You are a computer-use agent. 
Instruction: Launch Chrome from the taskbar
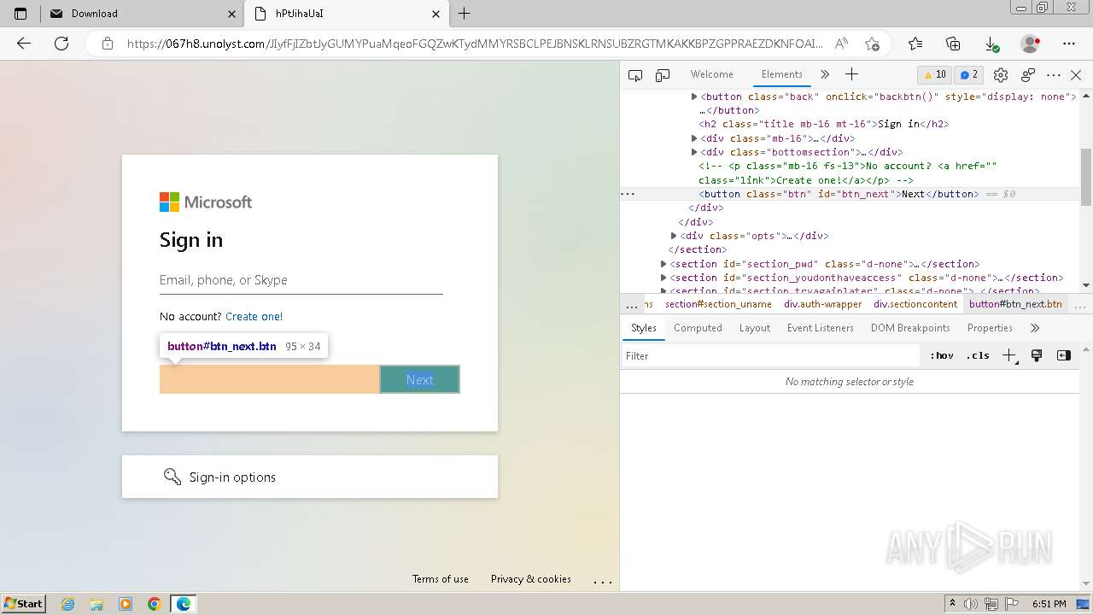tap(155, 604)
